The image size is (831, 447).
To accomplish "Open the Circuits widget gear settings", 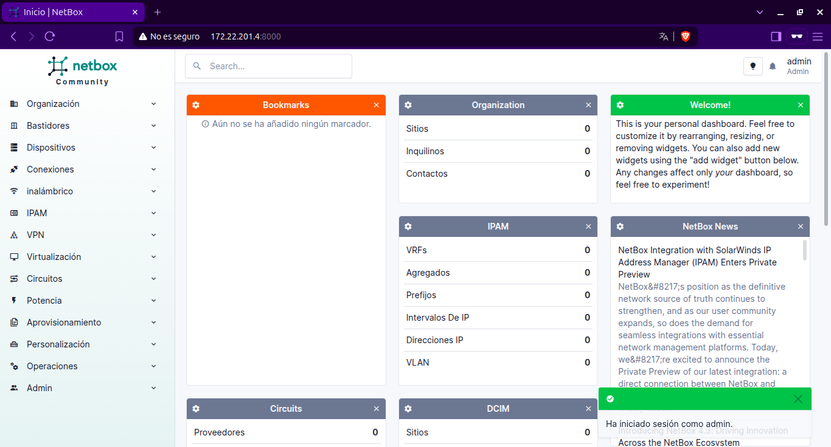I will click(196, 409).
